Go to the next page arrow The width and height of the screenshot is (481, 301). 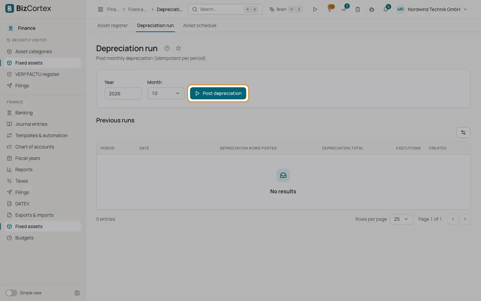click(465, 219)
